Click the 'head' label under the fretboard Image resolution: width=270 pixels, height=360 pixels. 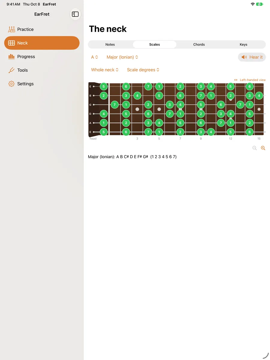[93, 139]
